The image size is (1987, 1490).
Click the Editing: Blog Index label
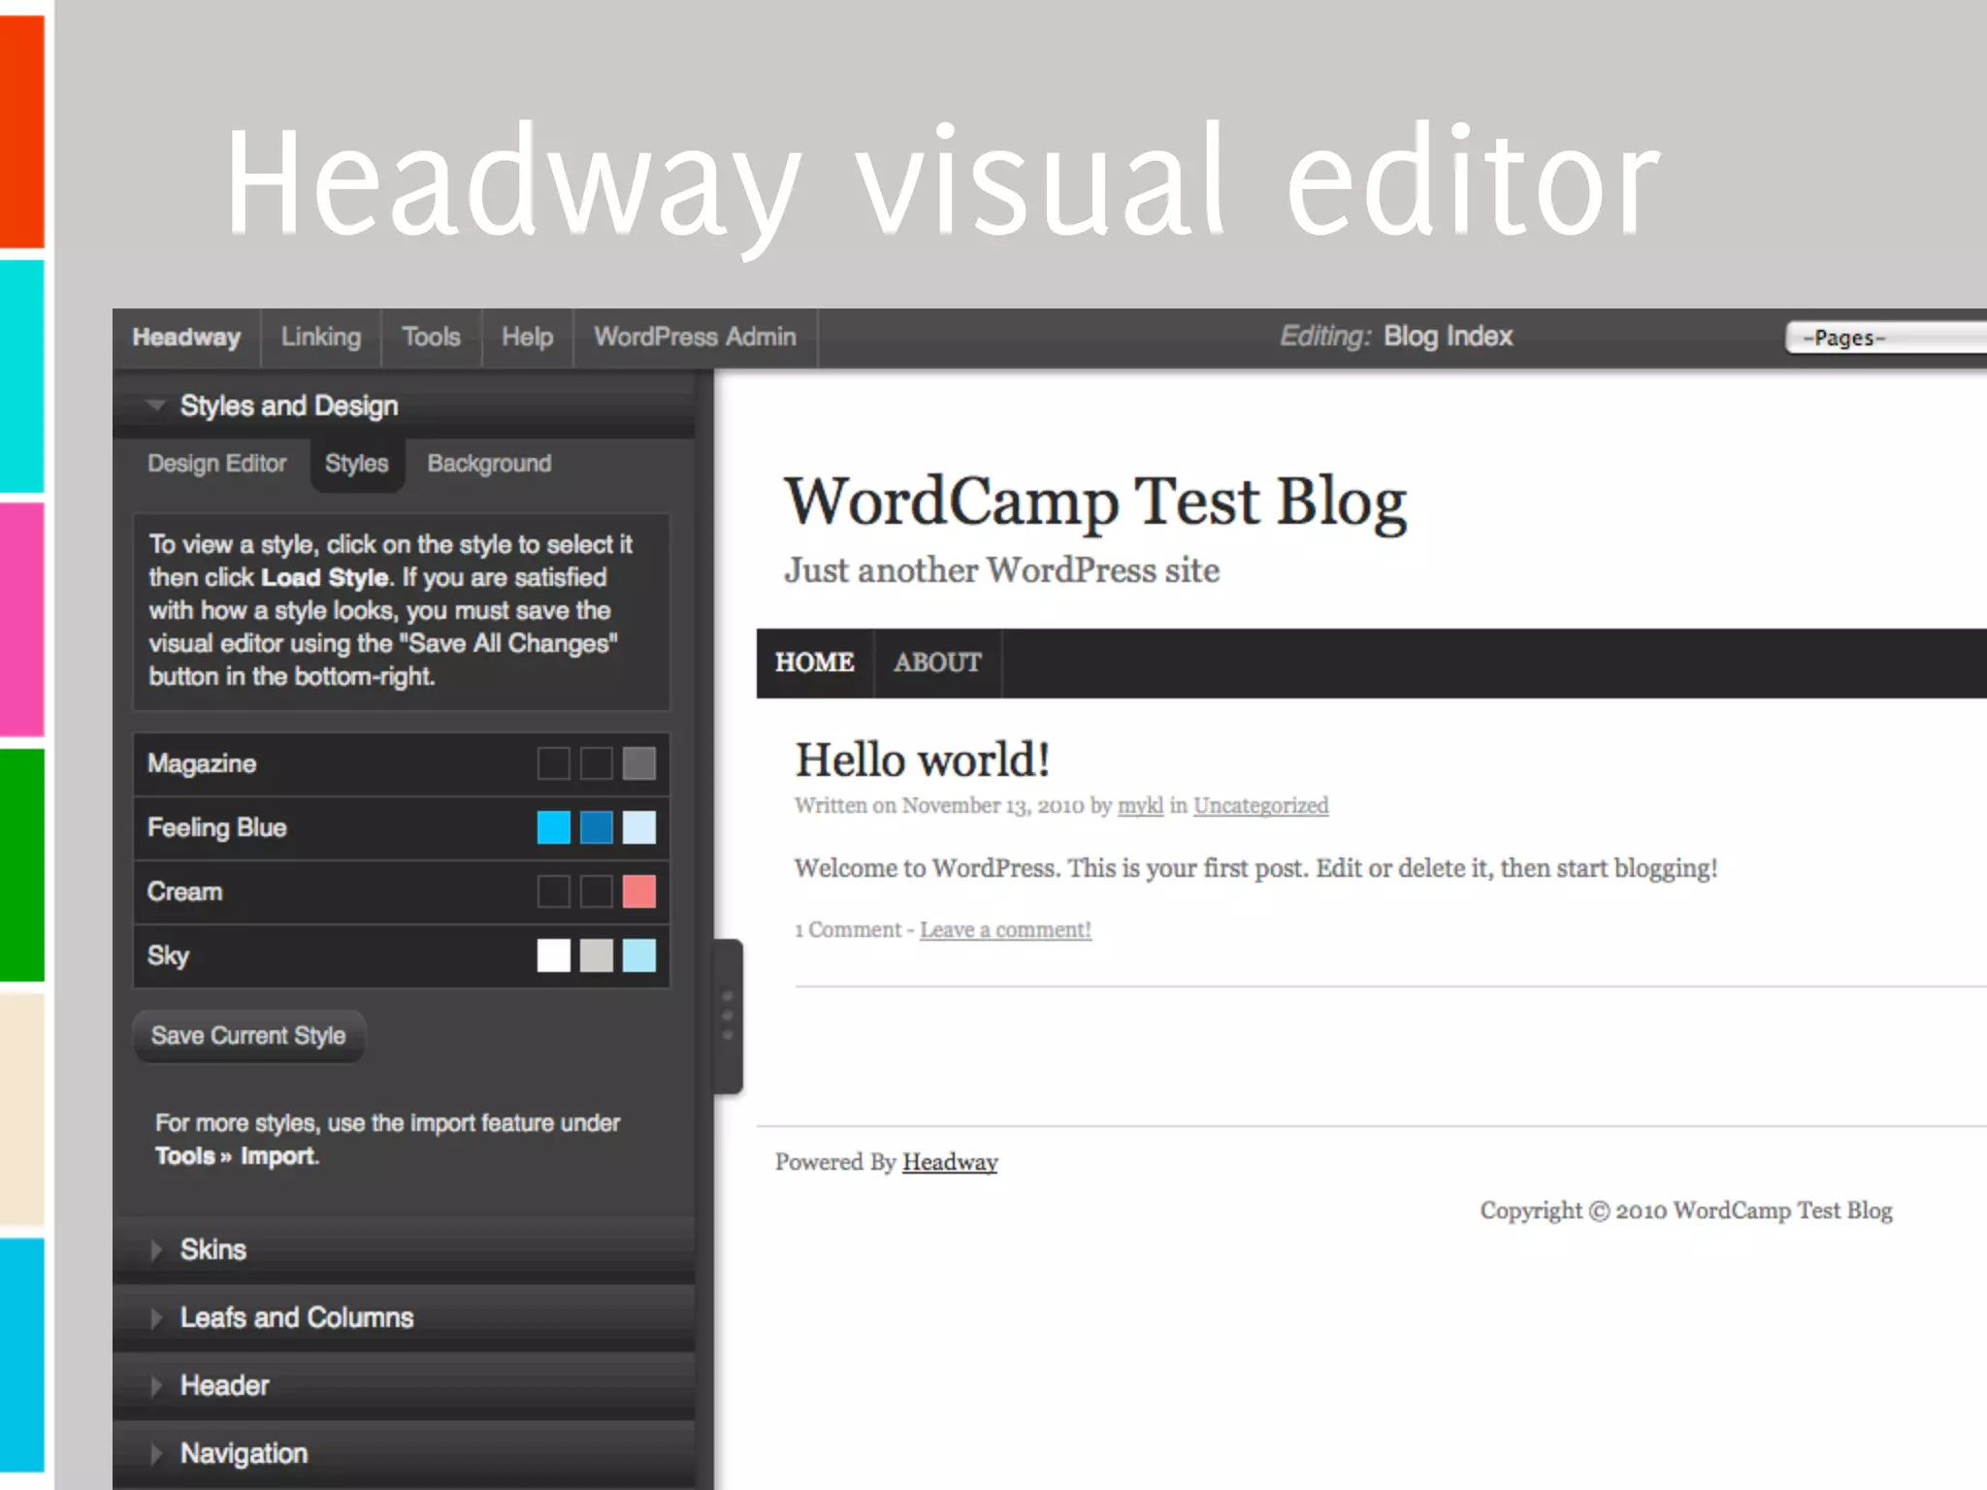point(1396,337)
